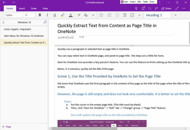
Task: Open the Gem Menu for Windows 10 OneNote page
Action: pos(24,36)
